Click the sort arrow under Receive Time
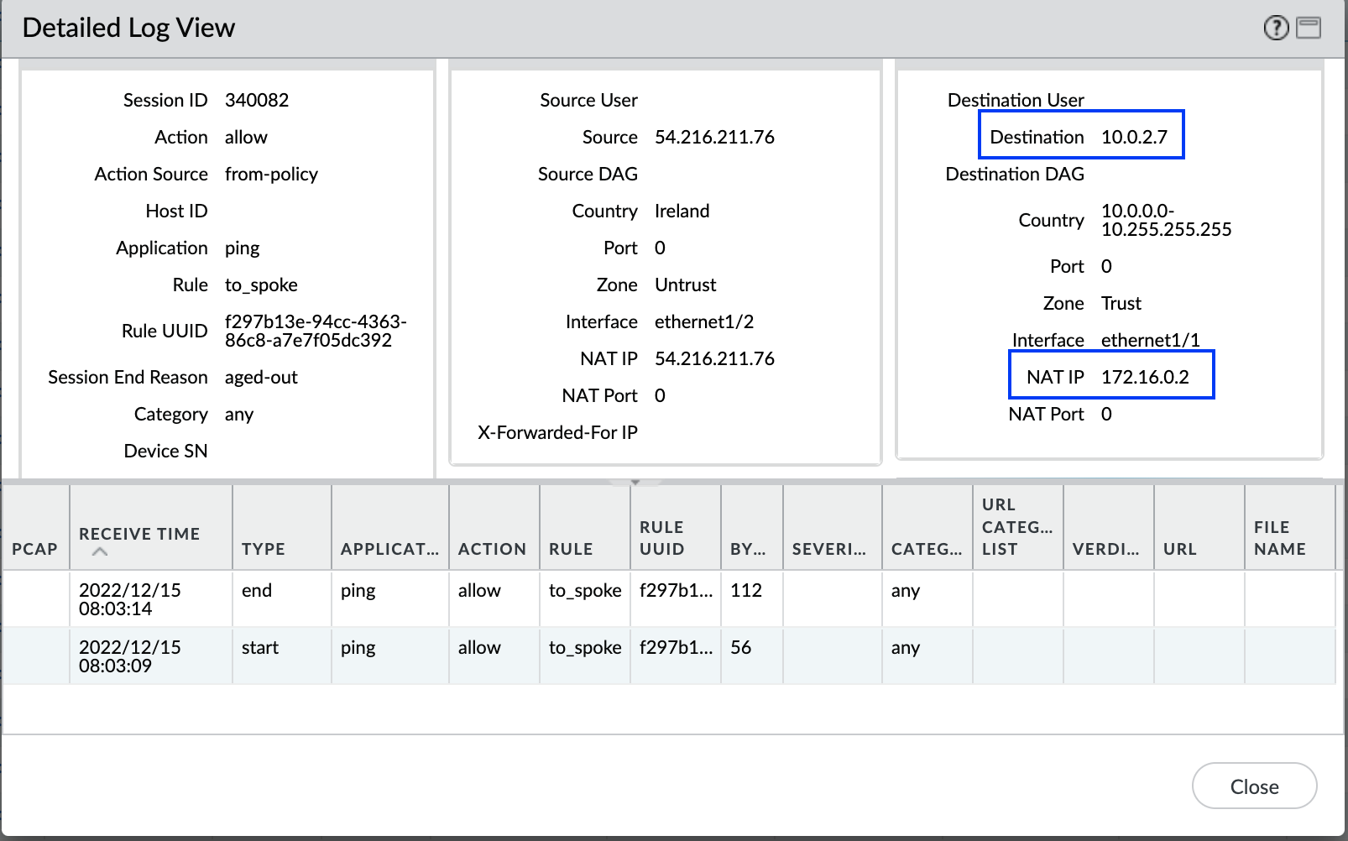The height and width of the screenshot is (841, 1348). click(100, 551)
